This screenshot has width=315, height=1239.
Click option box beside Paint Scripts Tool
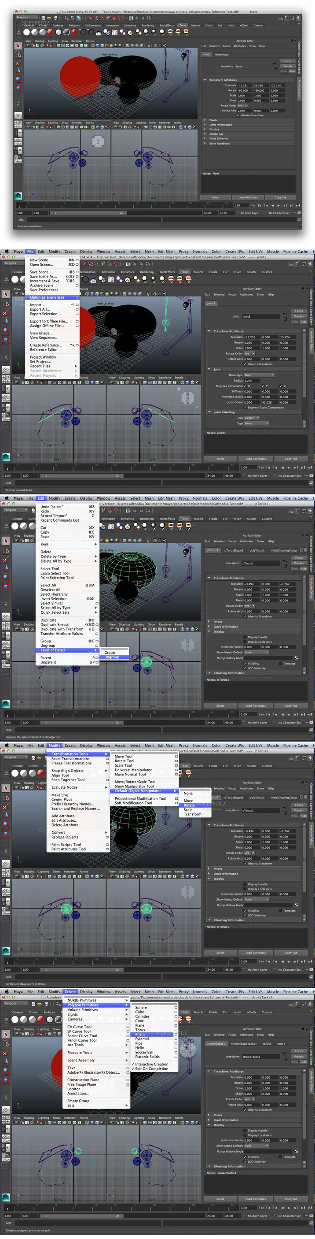click(106, 844)
